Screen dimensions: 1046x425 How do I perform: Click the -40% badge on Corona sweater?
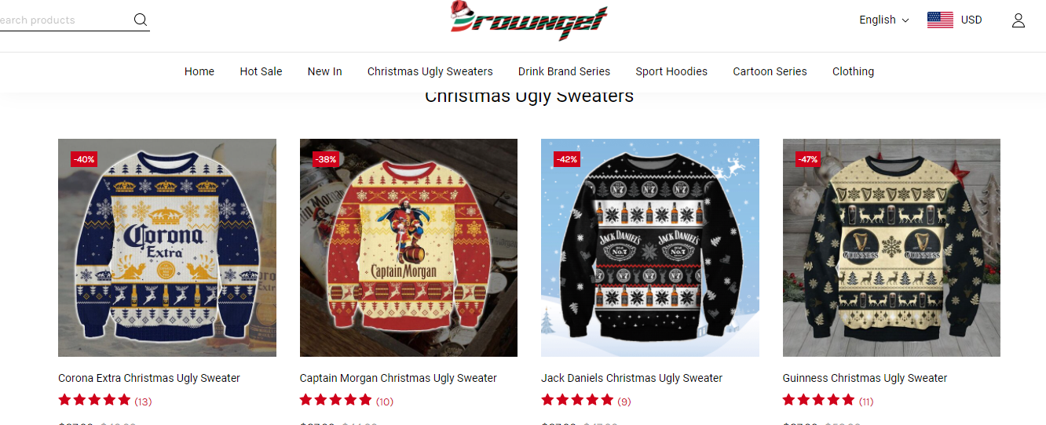tap(84, 159)
